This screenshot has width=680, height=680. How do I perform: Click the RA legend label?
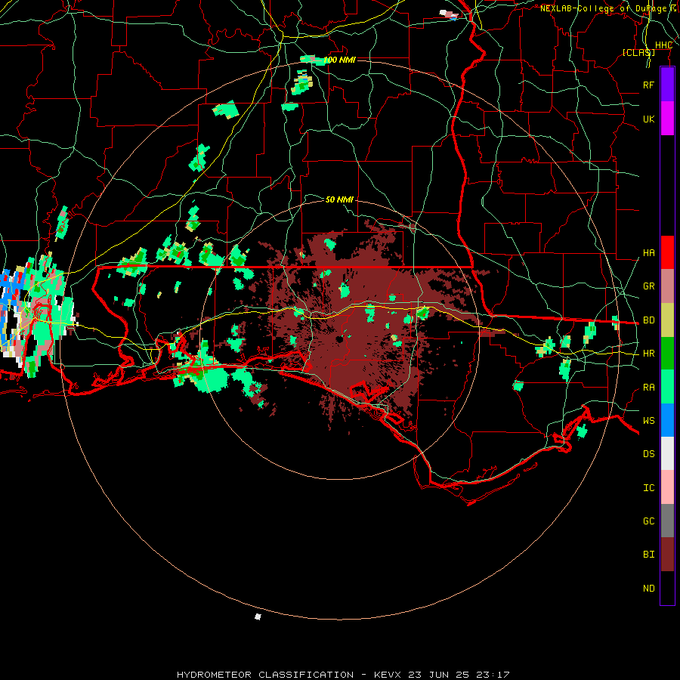pyautogui.click(x=649, y=388)
